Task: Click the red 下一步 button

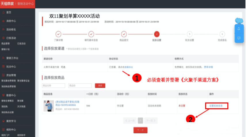Action: click(x=140, y=130)
